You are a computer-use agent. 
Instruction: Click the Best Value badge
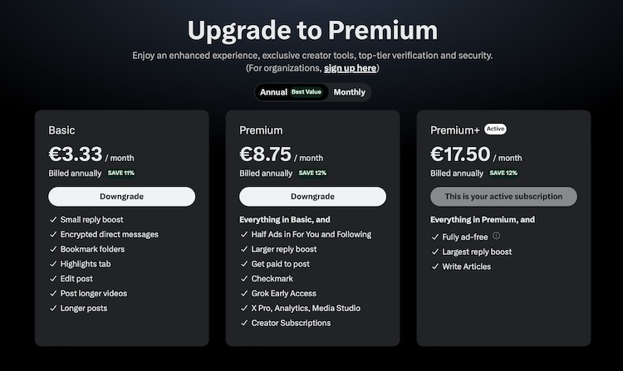(306, 92)
